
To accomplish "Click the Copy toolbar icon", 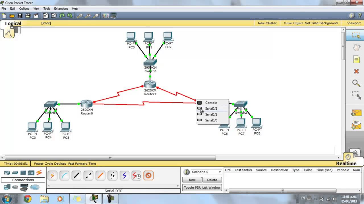I will 46,16.
